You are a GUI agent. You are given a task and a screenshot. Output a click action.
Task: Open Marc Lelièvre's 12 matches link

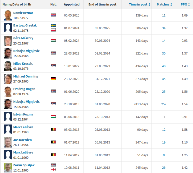pos(164,129)
